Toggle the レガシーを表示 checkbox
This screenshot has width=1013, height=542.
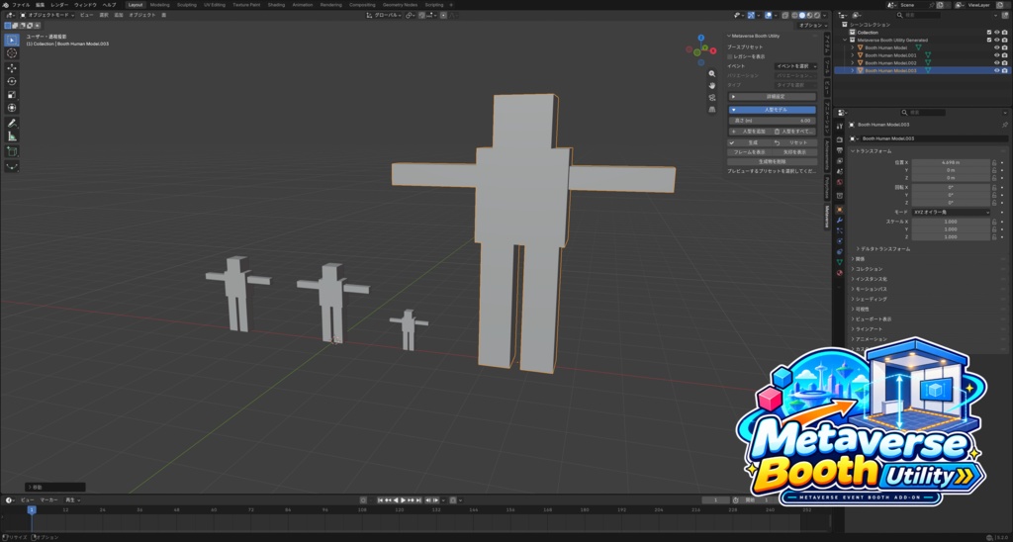point(730,56)
